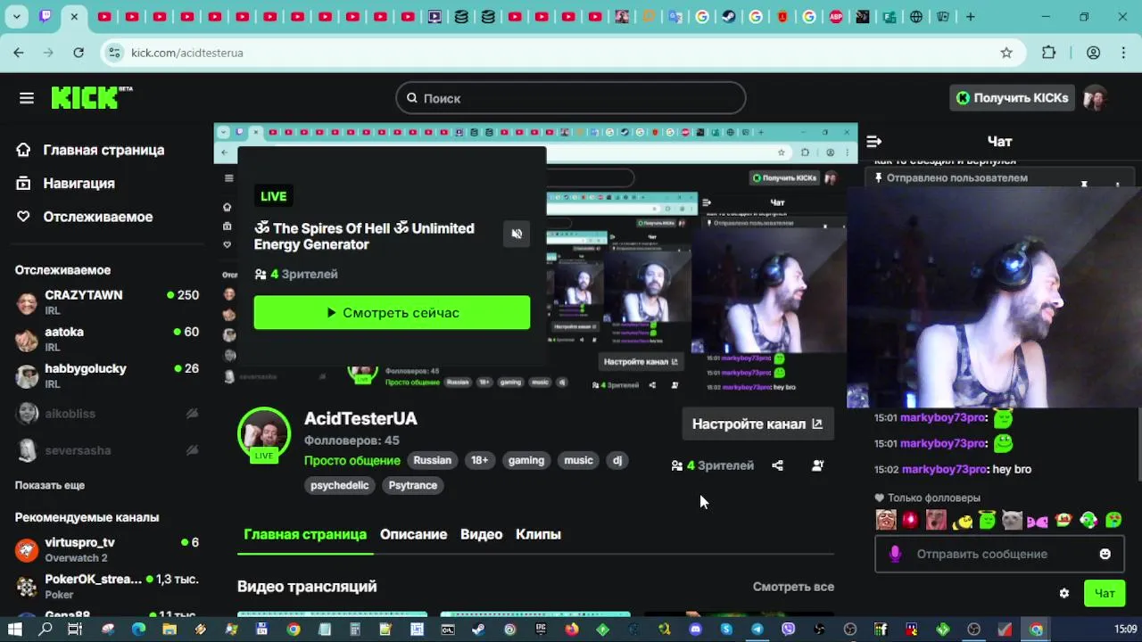Image resolution: width=1142 pixels, height=642 pixels.
Task: Open the hamburger sidebar menu
Action: click(26, 98)
